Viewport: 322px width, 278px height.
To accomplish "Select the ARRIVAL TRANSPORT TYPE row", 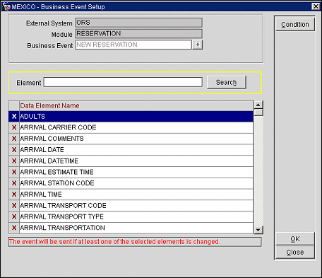I will (136, 216).
